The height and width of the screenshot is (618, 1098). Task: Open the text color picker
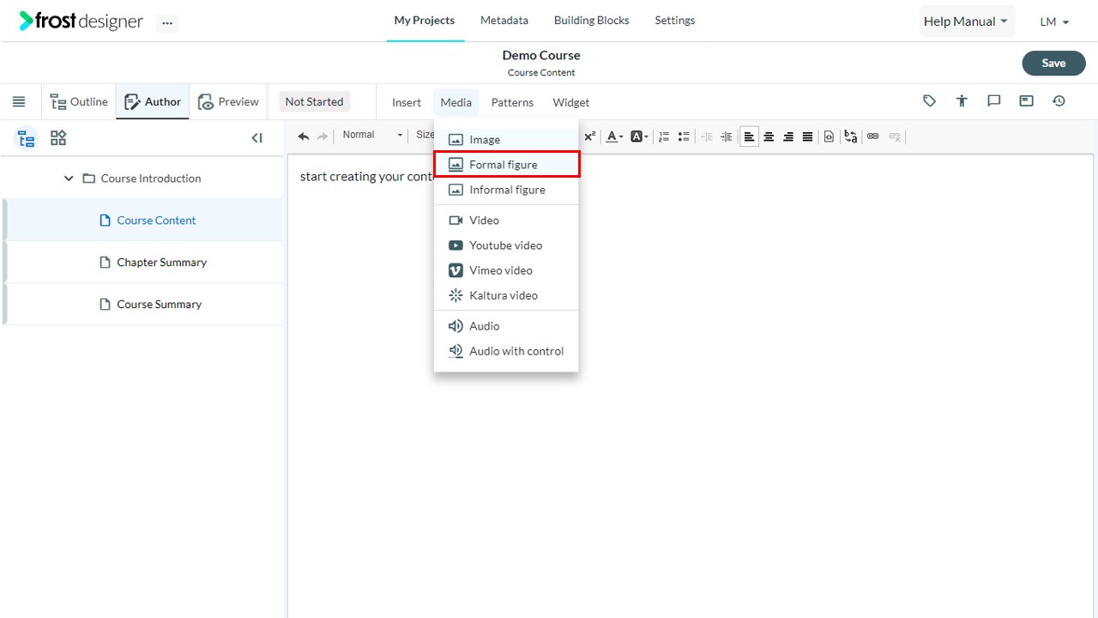pos(615,136)
